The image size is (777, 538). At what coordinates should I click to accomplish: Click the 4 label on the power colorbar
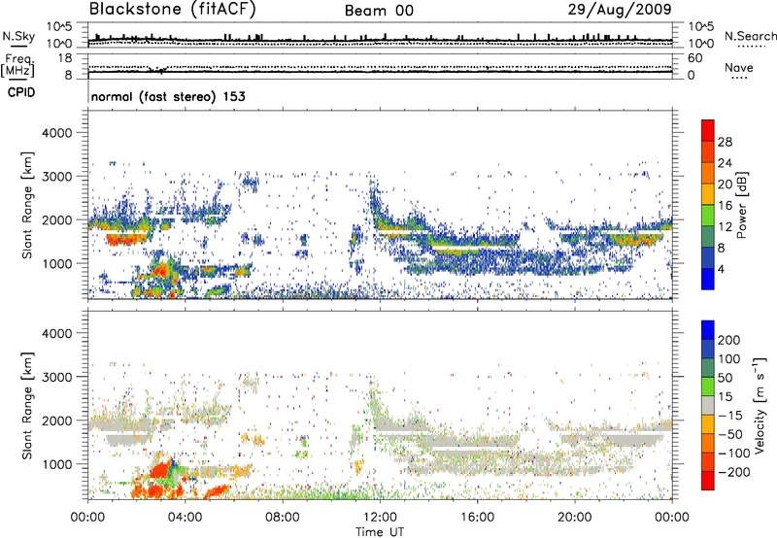[x=722, y=270]
